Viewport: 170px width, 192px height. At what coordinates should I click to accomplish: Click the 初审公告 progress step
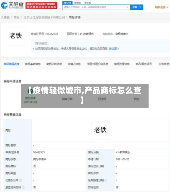tap(67, 99)
